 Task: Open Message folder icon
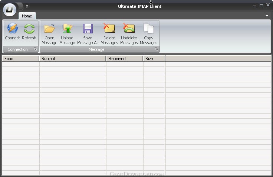[x=49, y=29]
